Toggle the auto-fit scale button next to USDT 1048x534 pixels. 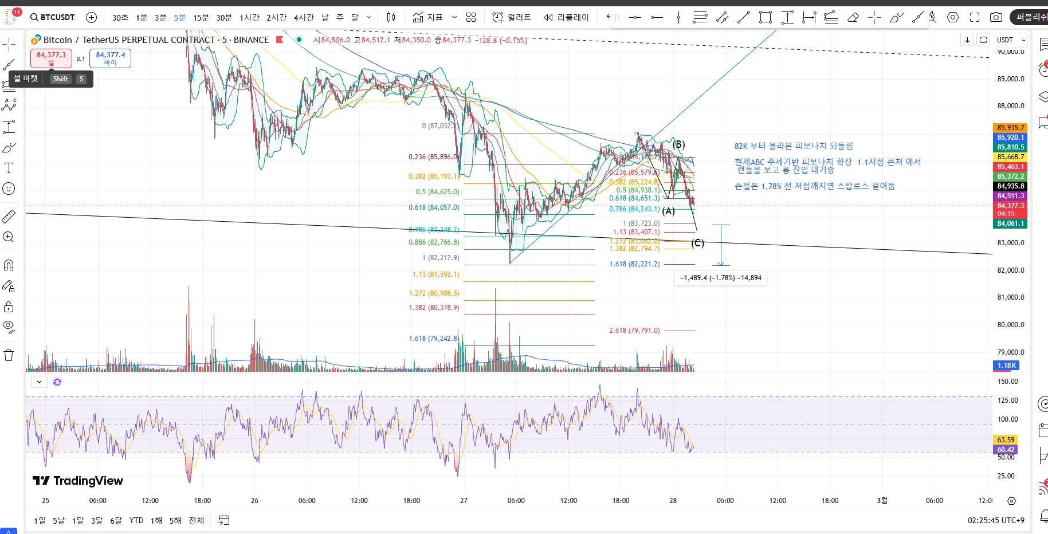coord(983,40)
